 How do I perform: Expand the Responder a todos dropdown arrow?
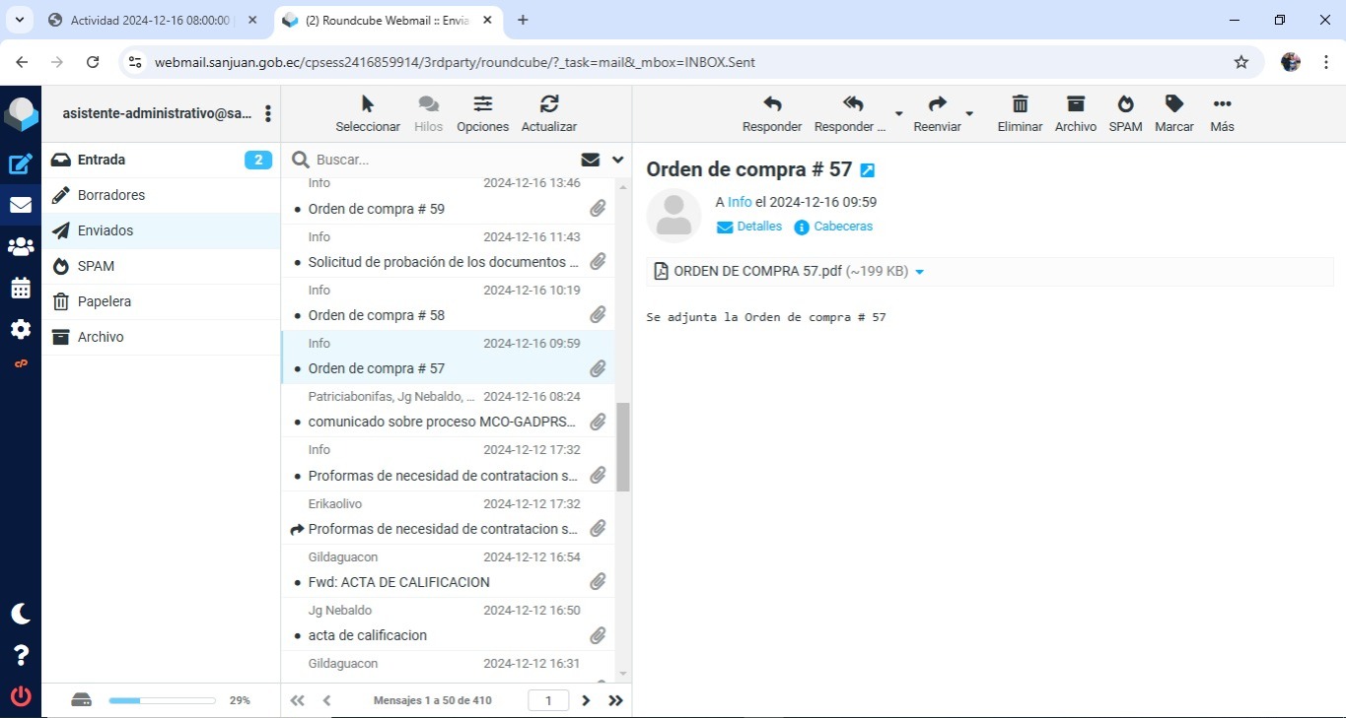898,113
